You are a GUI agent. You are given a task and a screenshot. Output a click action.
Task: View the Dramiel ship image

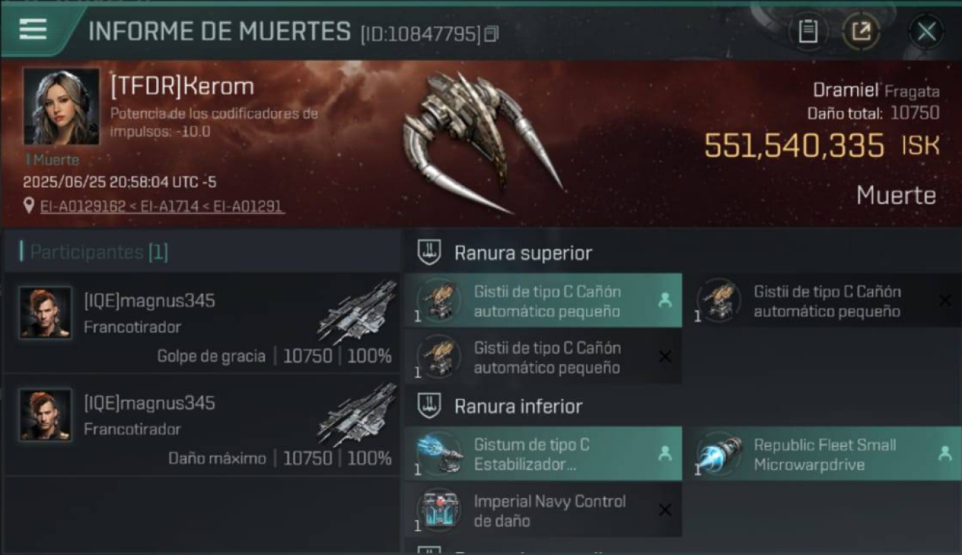(x=481, y=141)
